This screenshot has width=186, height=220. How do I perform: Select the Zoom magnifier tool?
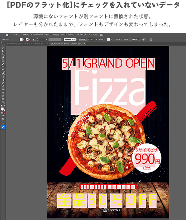[x=3, y=102]
